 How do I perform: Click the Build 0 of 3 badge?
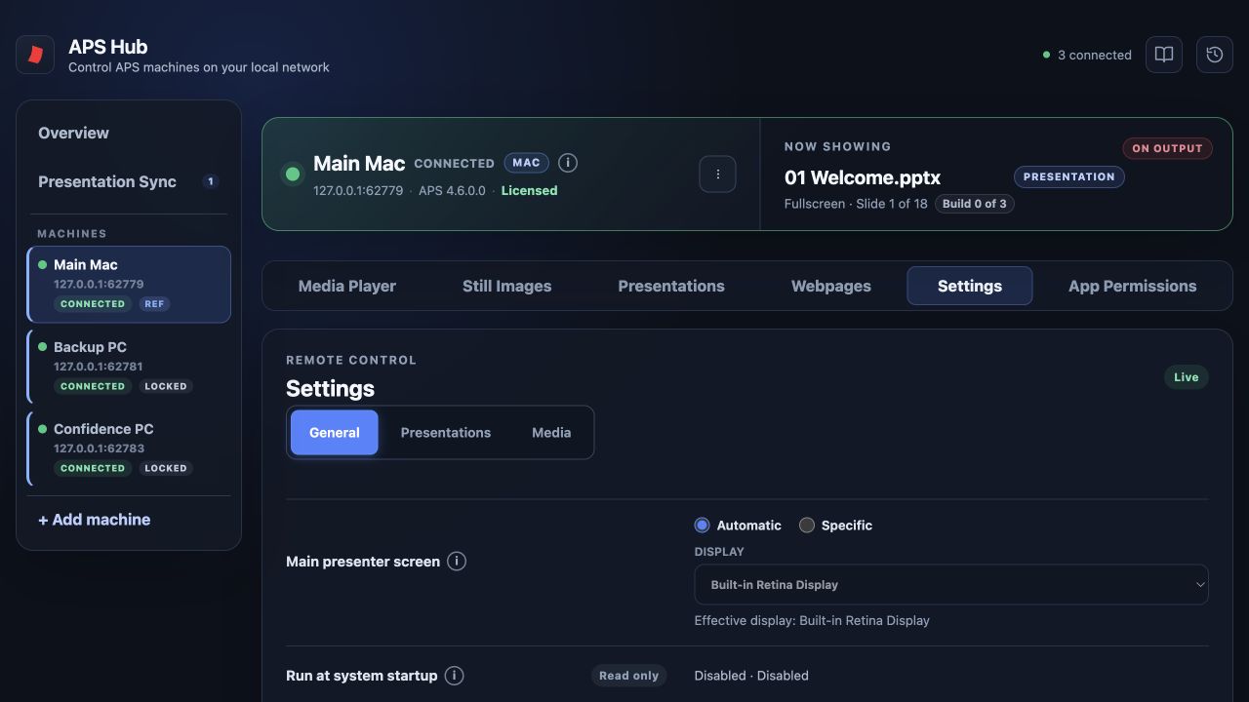click(x=974, y=204)
